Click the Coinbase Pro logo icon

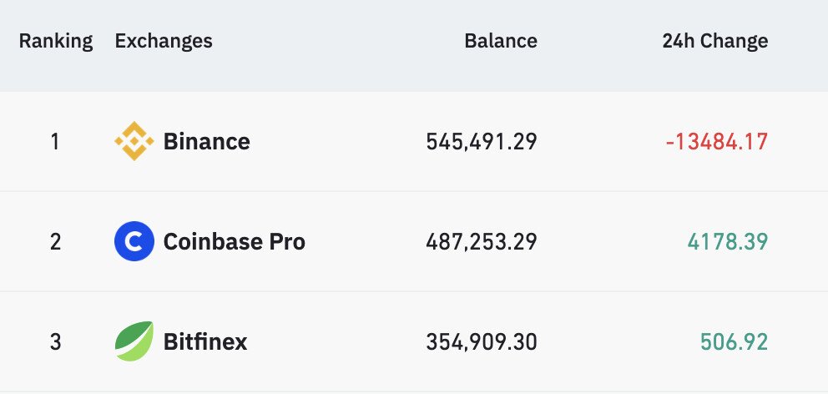pyautogui.click(x=134, y=242)
